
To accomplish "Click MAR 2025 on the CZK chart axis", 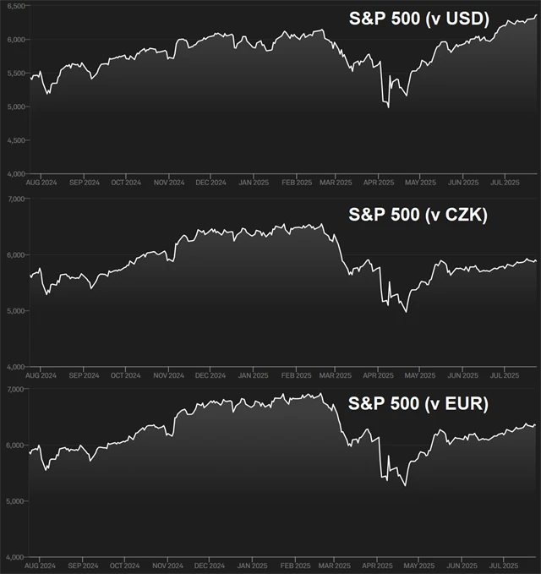I will (x=336, y=374).
